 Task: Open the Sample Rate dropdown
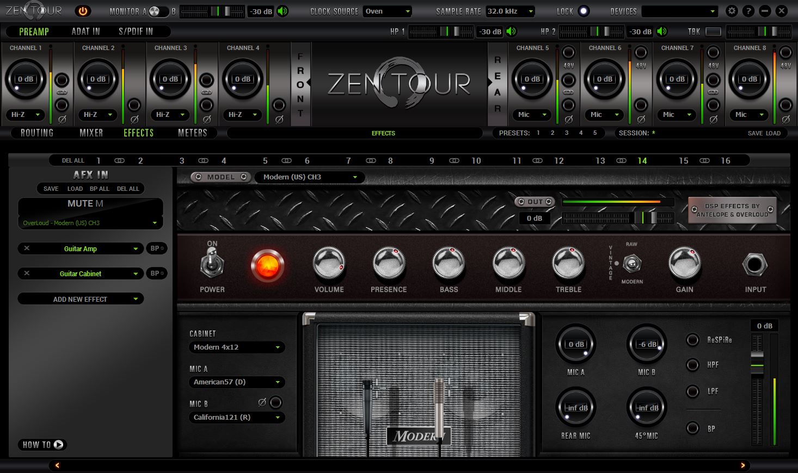point(510,11)
